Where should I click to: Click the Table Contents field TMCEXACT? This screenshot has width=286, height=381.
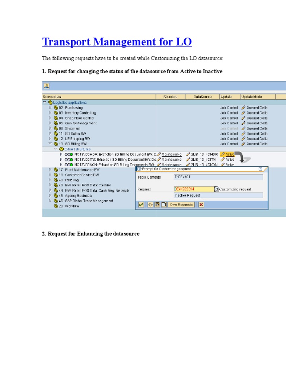pos(218,177)
